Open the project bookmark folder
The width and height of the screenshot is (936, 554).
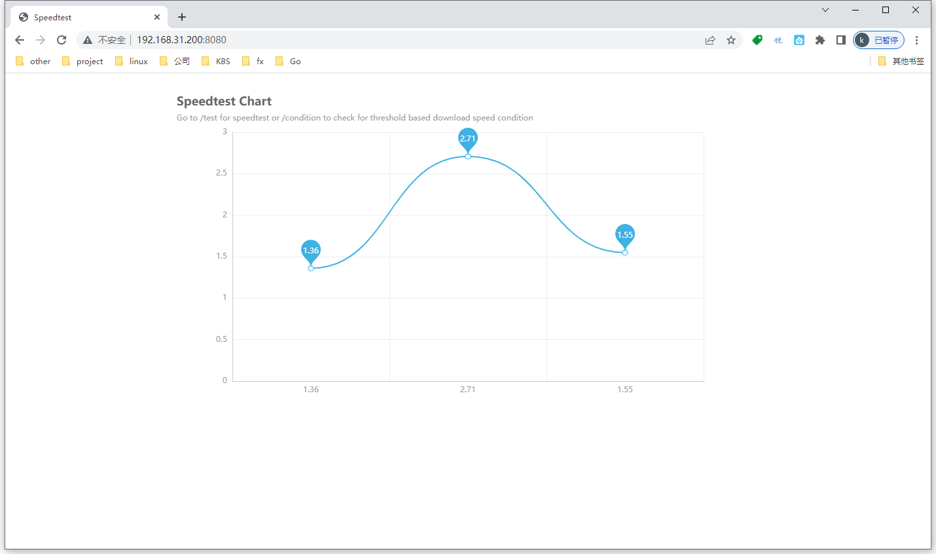83,61
